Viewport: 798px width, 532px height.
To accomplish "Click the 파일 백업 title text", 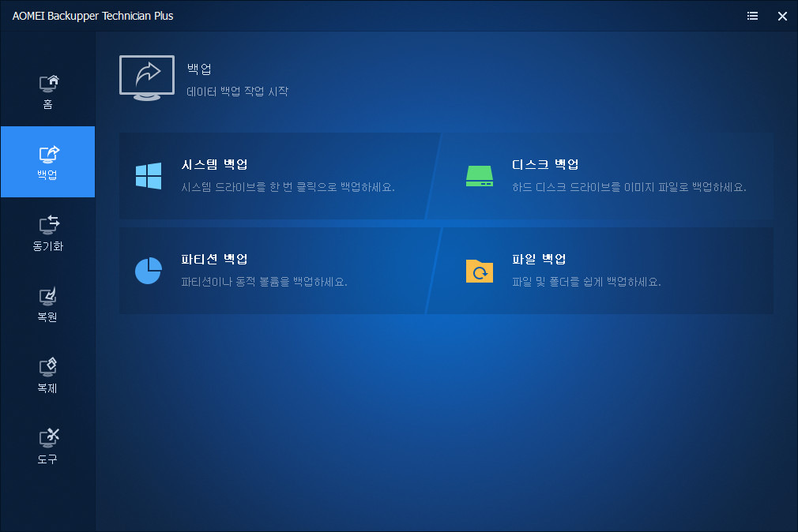I will [x=539, y=259].
